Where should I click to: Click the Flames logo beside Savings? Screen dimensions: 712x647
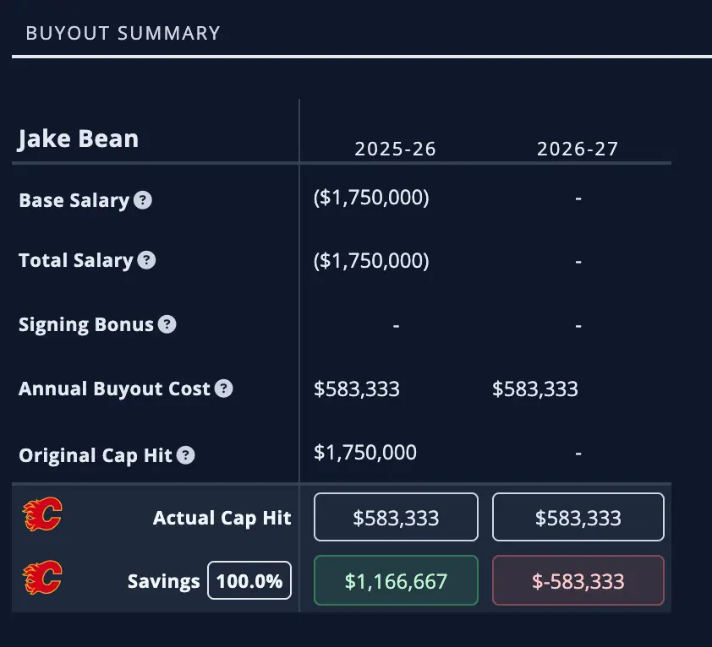(x=41, y=579)
